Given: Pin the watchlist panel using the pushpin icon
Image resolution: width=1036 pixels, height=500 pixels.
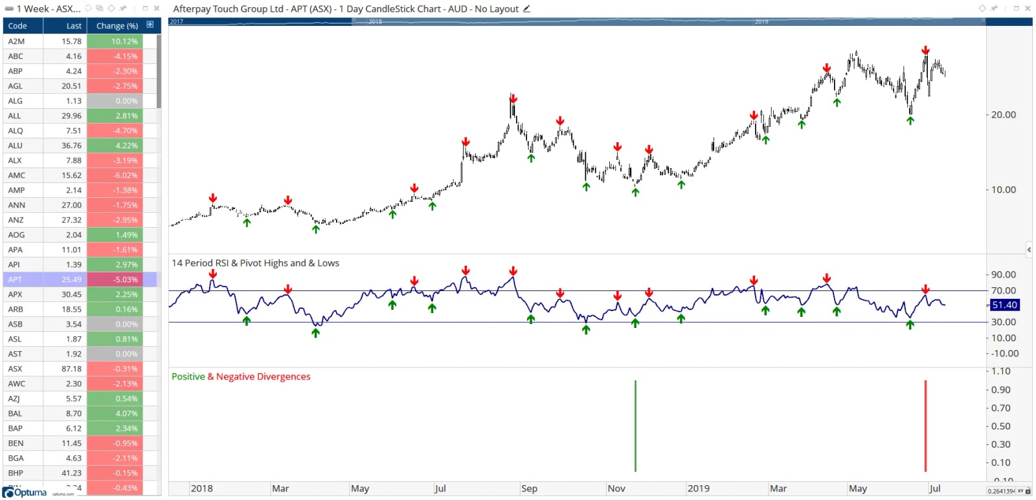Looking at the screenshot, I should pos(123,8).
